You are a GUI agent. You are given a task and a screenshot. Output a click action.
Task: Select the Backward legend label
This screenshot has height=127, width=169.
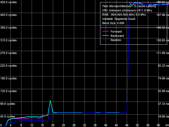coord(117,36)
